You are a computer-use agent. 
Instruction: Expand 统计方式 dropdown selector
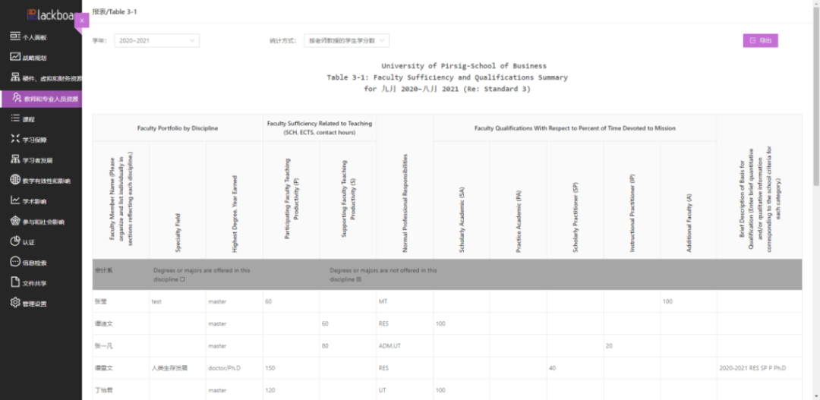coord(346,40)
